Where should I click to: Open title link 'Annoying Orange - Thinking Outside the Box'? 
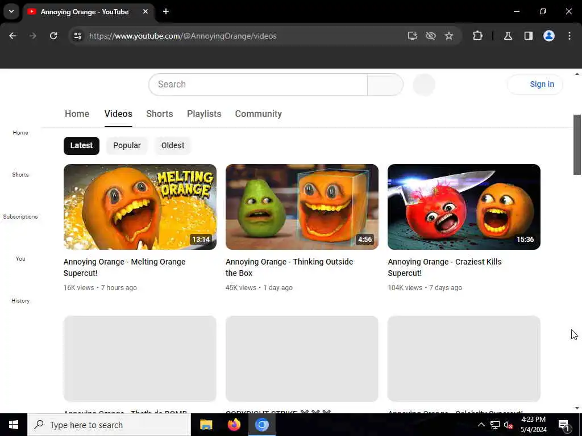point(289,267)
